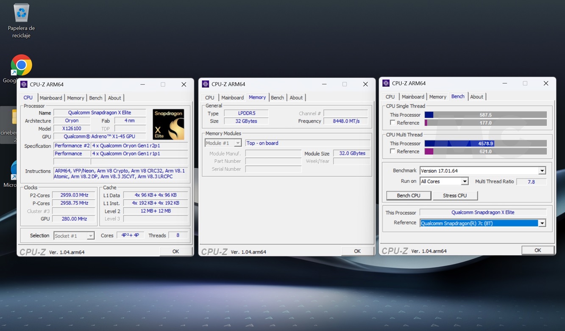
Task: Click CPU-Z icon in the Bench window title bar
Action: pyautogui.click(x=386, y=83)
